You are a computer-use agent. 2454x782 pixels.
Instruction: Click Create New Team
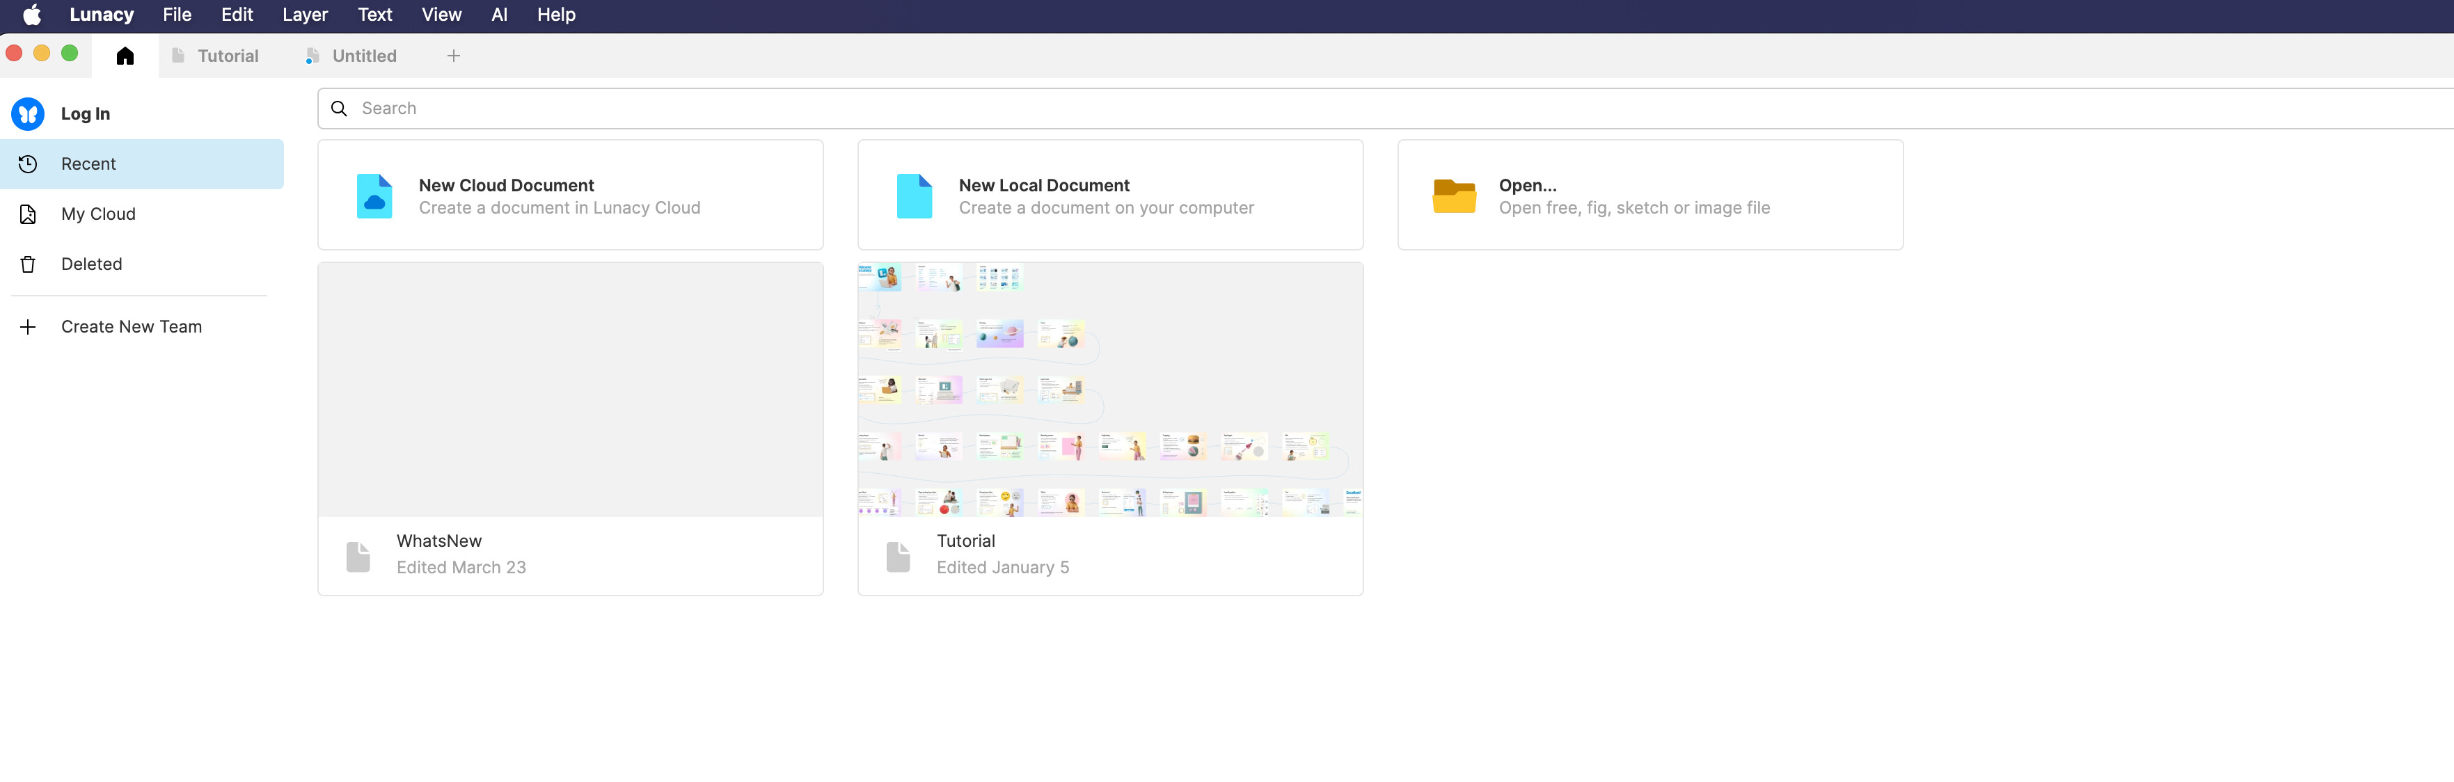click(x=132, y=327)
